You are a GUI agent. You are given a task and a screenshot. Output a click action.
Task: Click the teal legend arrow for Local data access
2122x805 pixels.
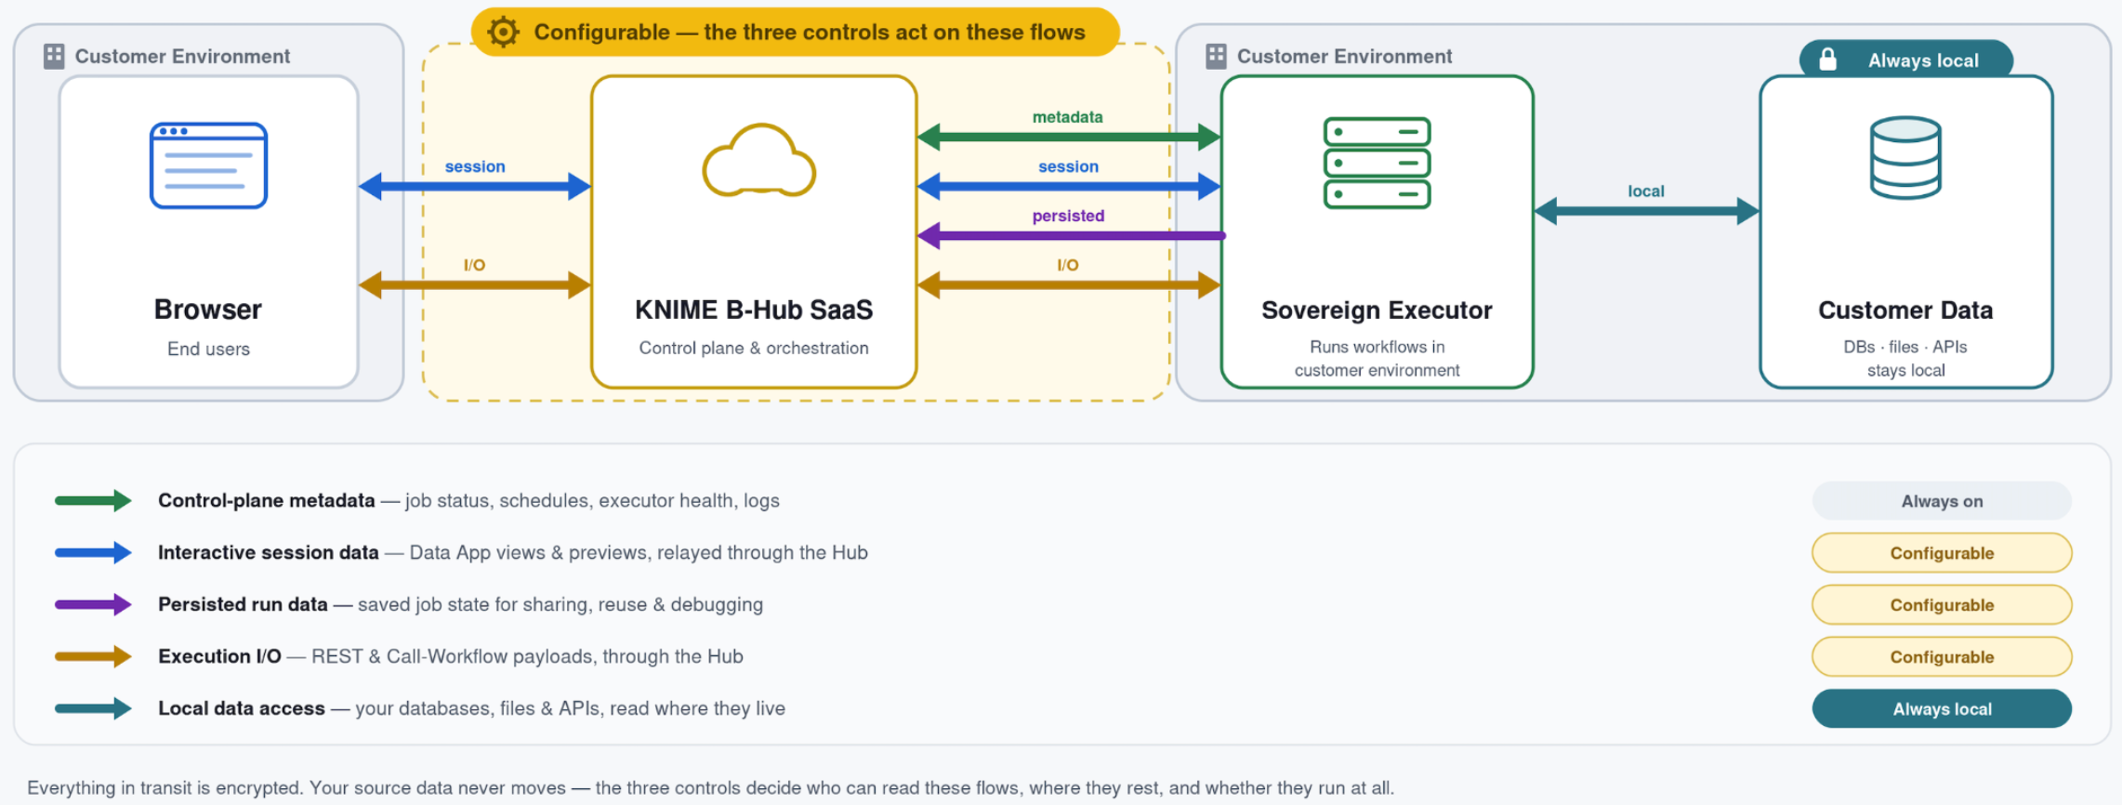click(93, 709)
